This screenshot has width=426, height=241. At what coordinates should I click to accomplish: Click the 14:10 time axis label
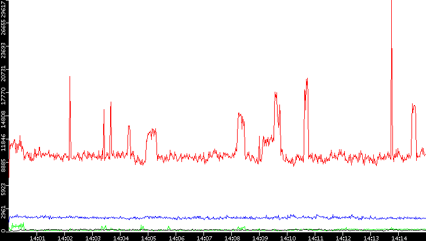pos(287,238)
